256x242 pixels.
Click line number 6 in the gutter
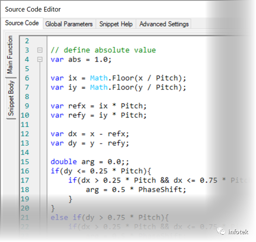(27, 78)
